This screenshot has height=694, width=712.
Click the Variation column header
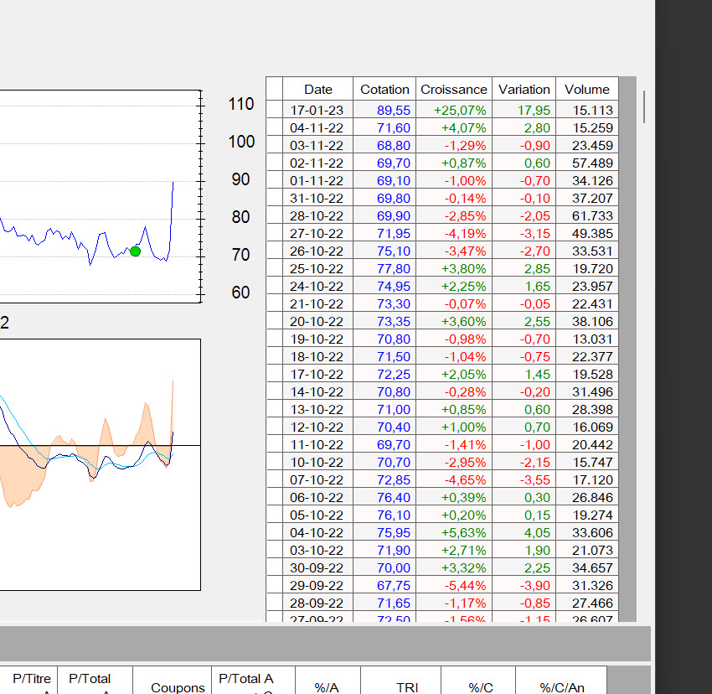524,89
